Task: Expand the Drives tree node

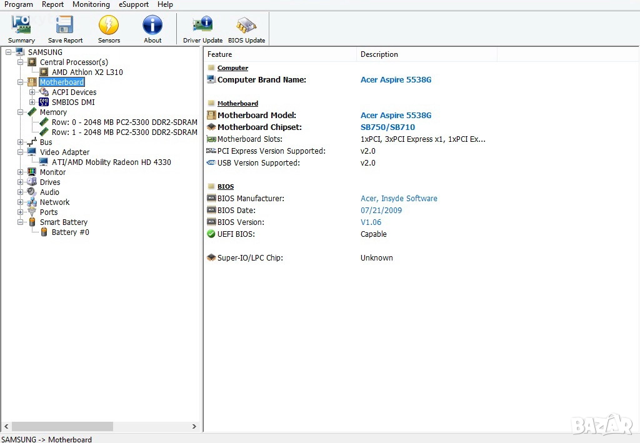Action: (x=21, y=182)
